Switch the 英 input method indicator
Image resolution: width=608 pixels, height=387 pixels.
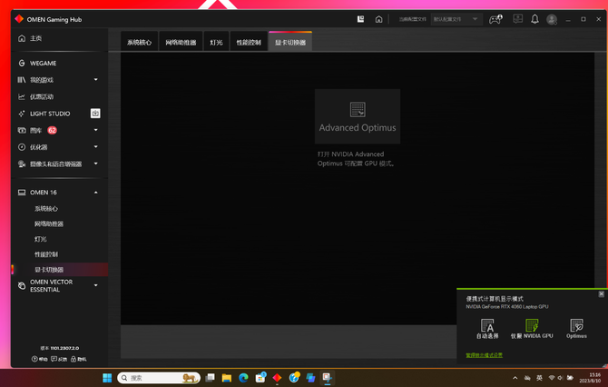click(x=539, y=378)
